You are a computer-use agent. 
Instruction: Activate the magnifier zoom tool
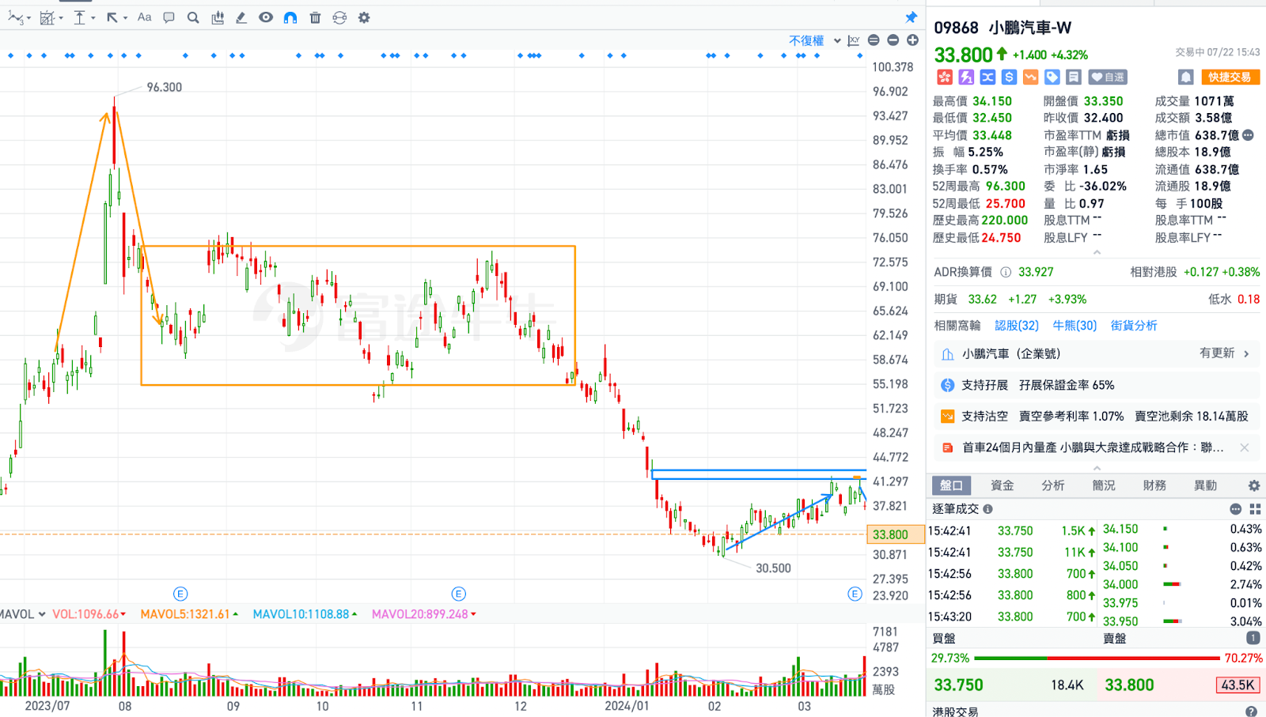[x=193, y=17]
